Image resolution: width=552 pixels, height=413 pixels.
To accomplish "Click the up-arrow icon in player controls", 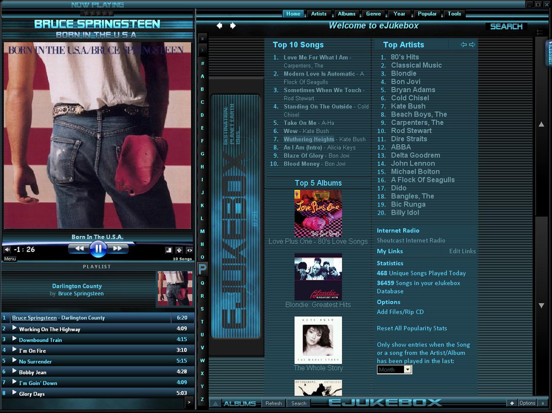I will (x=179, y=250).
